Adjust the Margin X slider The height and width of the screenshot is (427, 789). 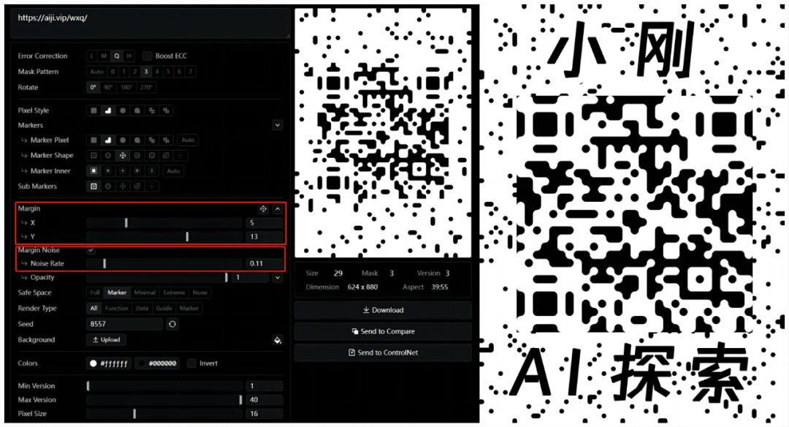tap(164, 222)
